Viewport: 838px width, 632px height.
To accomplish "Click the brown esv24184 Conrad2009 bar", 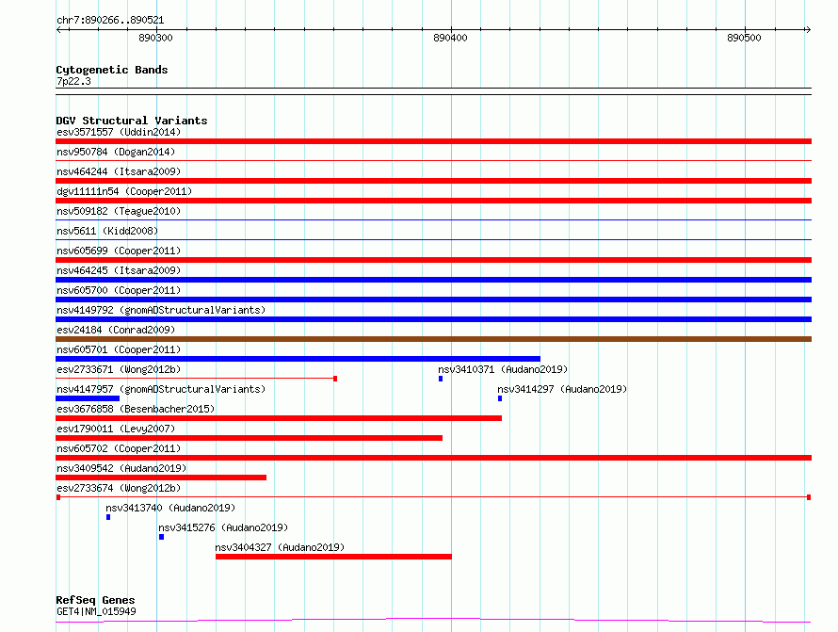I will pos(433,339).
